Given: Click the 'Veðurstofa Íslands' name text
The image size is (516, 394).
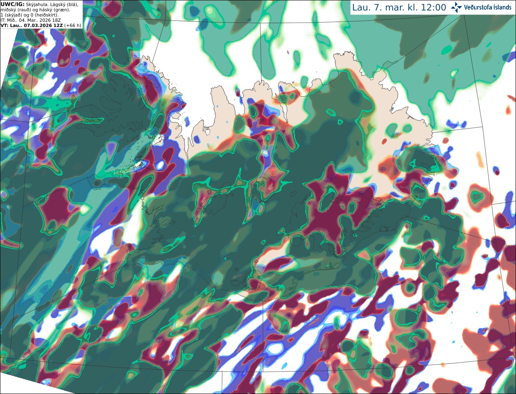Looking at the screenshot, I should click(488, 7).
